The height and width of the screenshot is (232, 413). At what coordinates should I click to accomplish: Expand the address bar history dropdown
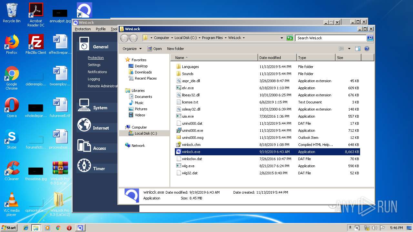click(x=282, y=38)
